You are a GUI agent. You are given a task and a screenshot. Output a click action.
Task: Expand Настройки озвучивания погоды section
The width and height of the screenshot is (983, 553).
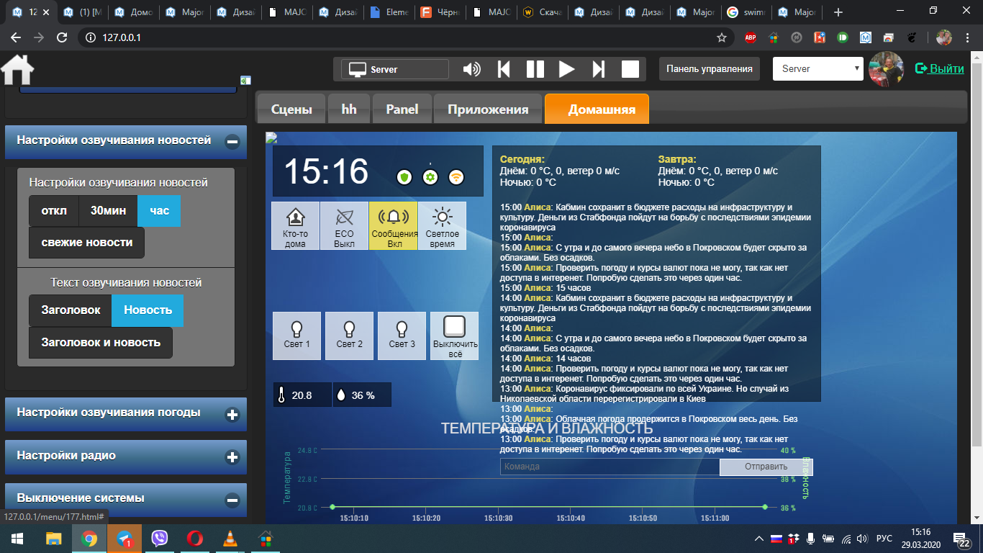point(232,415)
